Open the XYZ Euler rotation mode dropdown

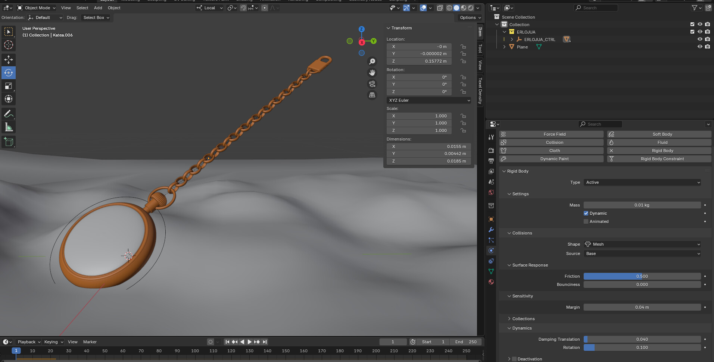tap(429, 100)
